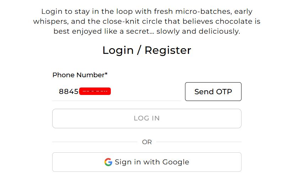
Task: Click the "slowly and deliciously" phrase
Action: [x=198, y=31]
